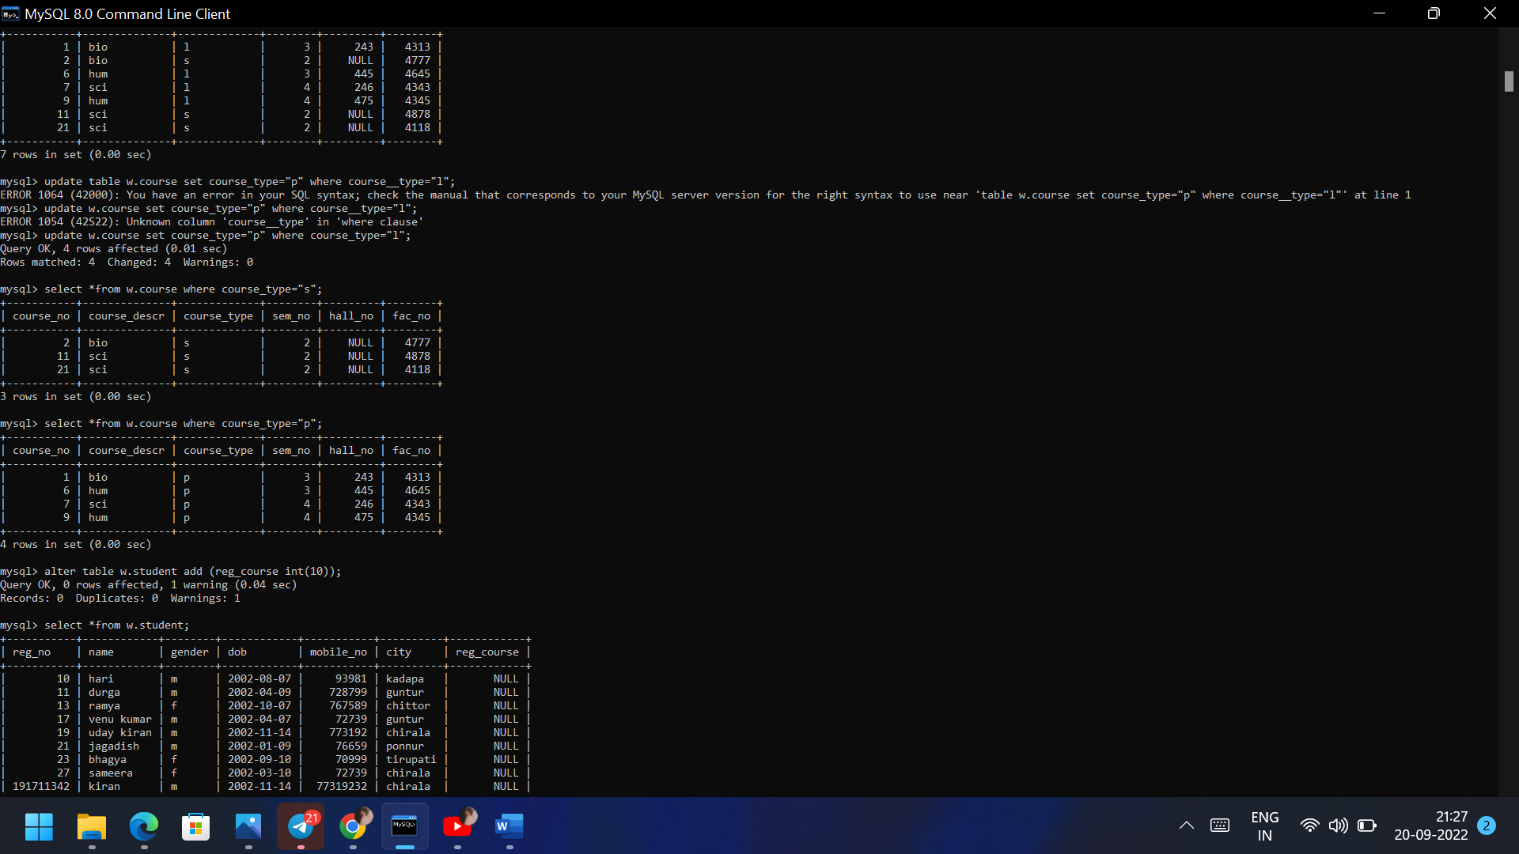
Task: Click the 'mobile_no' column header
Action: click(339, 652)
